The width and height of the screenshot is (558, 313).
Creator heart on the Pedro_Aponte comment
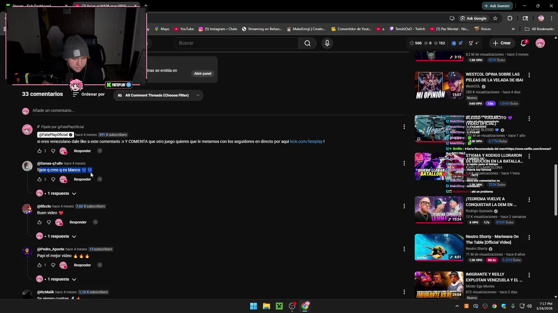pos(63,265)
